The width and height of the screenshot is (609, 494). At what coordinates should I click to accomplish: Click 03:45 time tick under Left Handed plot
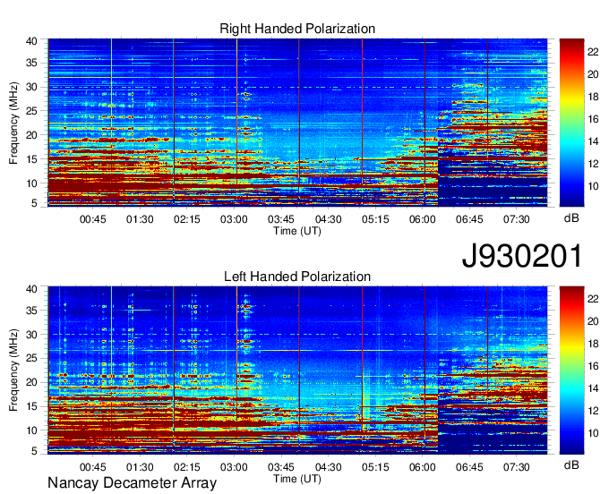tap(281, 467)
